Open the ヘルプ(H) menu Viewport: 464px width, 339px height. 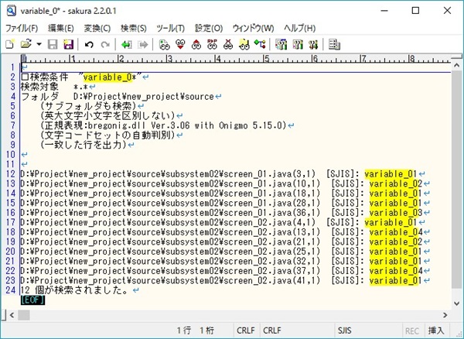pos(300,29)
